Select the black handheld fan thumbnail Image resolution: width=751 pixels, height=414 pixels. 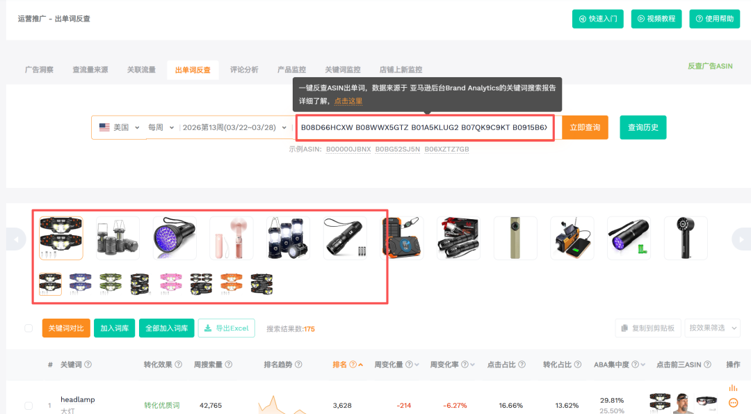point(686,238)
